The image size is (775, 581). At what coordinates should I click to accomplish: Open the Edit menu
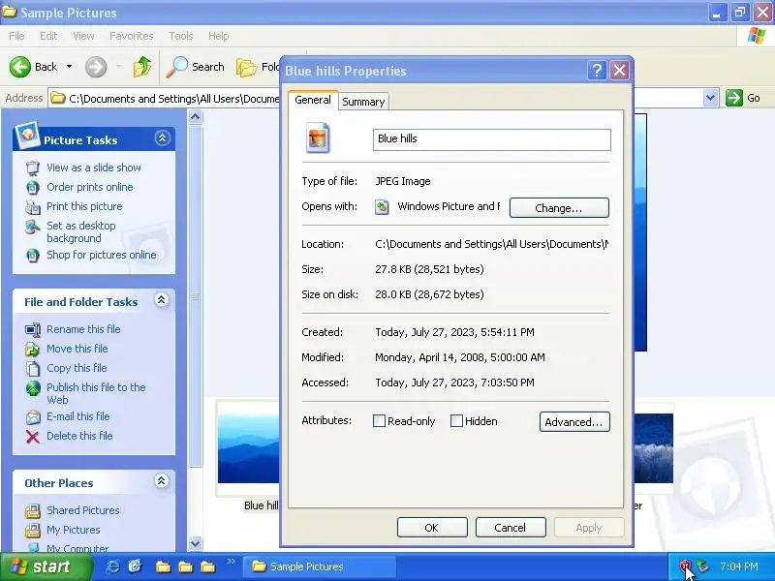[48, 36]
